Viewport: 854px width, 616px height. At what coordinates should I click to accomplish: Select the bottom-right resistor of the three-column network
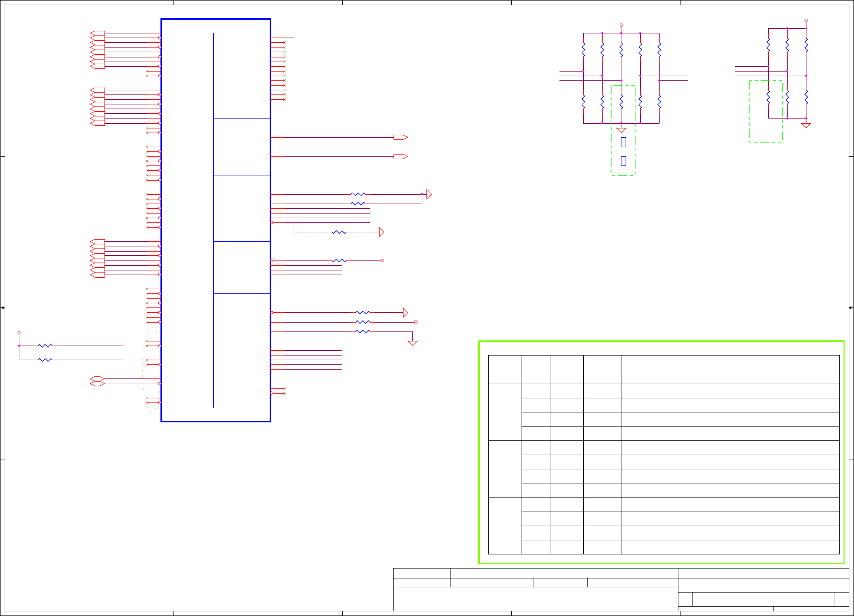[806, 97]
